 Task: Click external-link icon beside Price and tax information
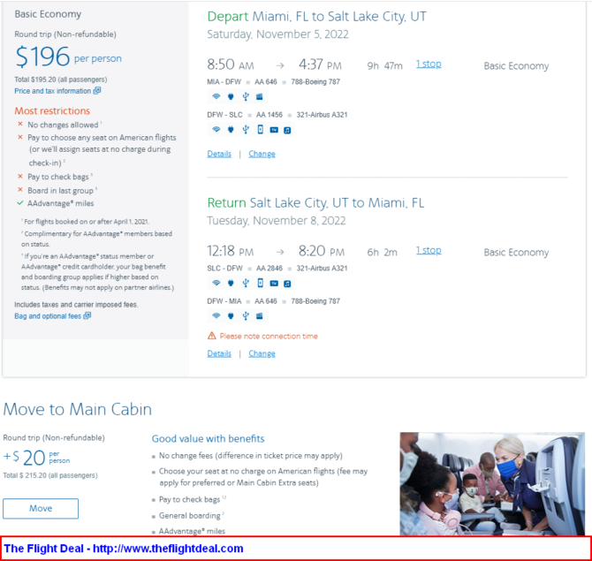(97, 91)
